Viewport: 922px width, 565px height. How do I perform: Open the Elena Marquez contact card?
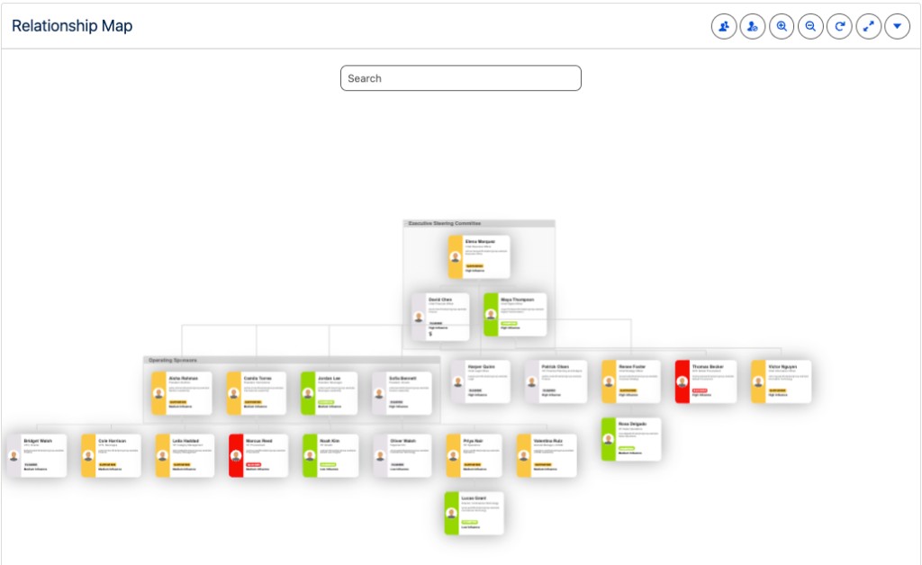tap(479, 256)
